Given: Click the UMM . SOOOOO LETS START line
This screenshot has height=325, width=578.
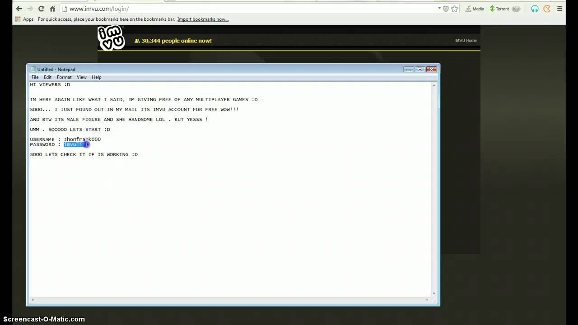Looking at the screenshot, I should [70, 129].
